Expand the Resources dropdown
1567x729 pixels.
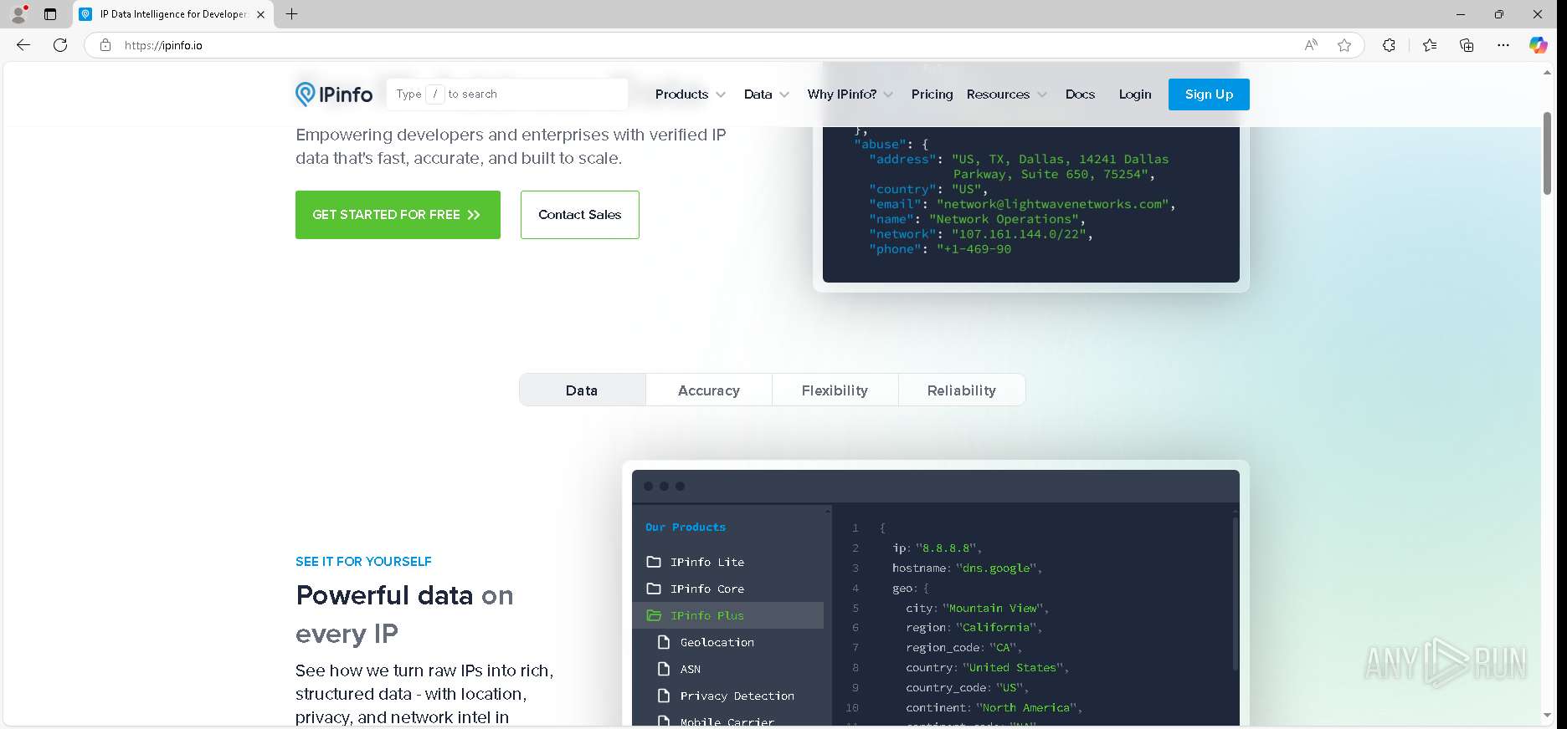click(x=1007, y=94)
